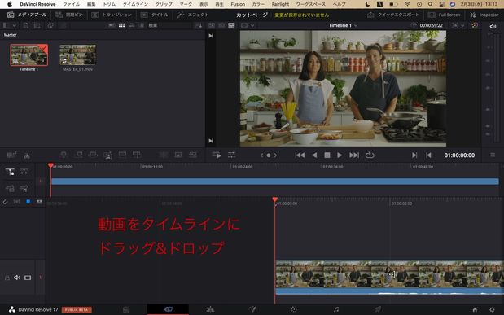Click the set in point icon
Viewport: 504px width, 315px height.
414,155
